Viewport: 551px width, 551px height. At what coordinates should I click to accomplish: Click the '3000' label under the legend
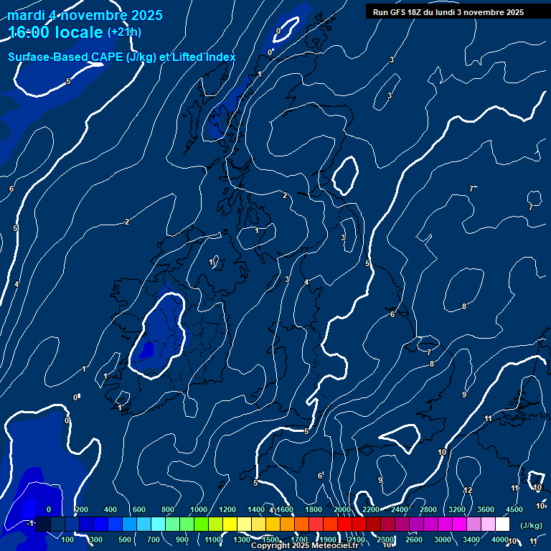[443, 540]
